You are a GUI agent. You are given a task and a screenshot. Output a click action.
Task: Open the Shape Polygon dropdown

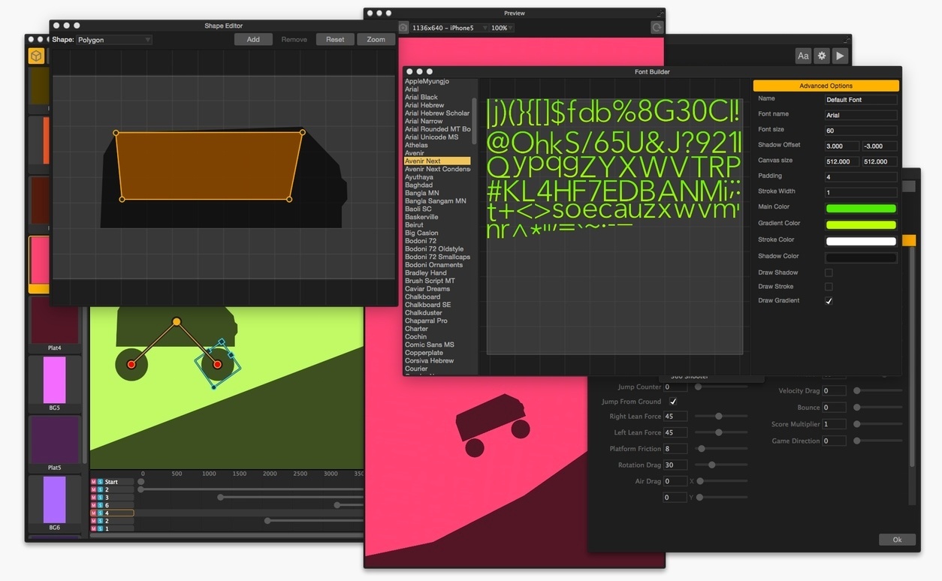point(114,40)
